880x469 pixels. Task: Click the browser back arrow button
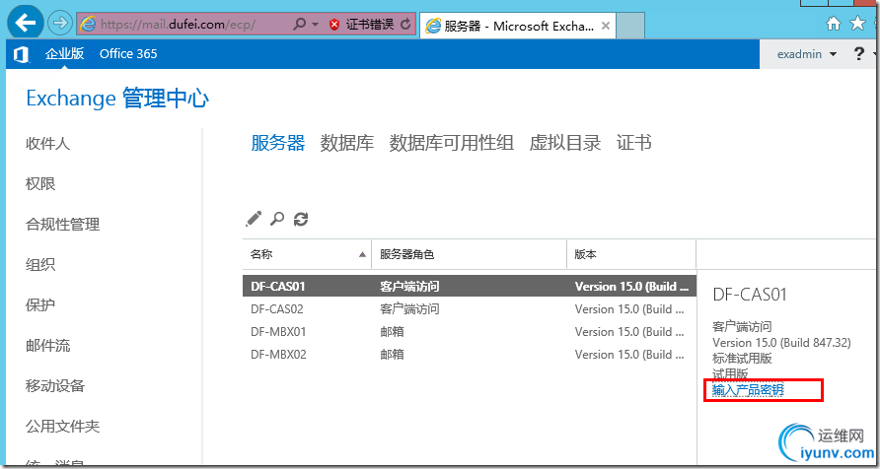[26, 23]
